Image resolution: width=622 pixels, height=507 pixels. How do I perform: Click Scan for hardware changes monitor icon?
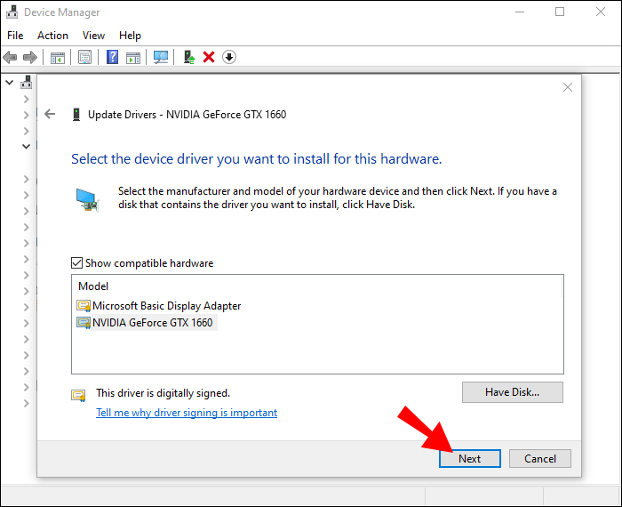161,57
